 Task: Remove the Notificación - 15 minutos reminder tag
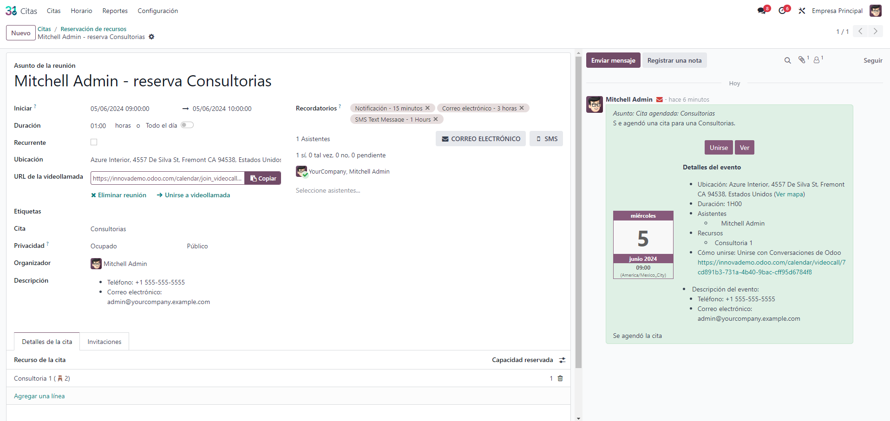[427, 108]
